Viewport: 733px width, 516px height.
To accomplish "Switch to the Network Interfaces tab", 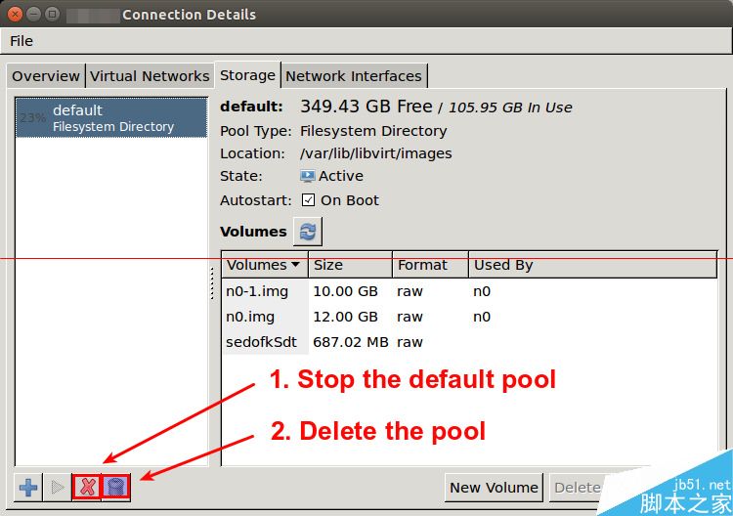I will [x=354, y=76].
